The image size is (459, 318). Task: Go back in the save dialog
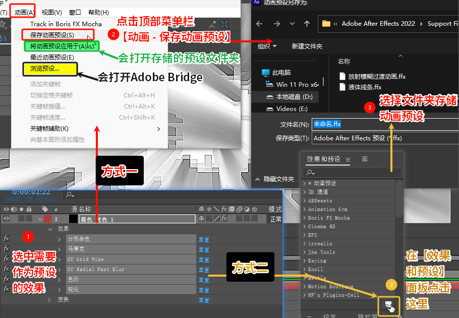(259, 24)
